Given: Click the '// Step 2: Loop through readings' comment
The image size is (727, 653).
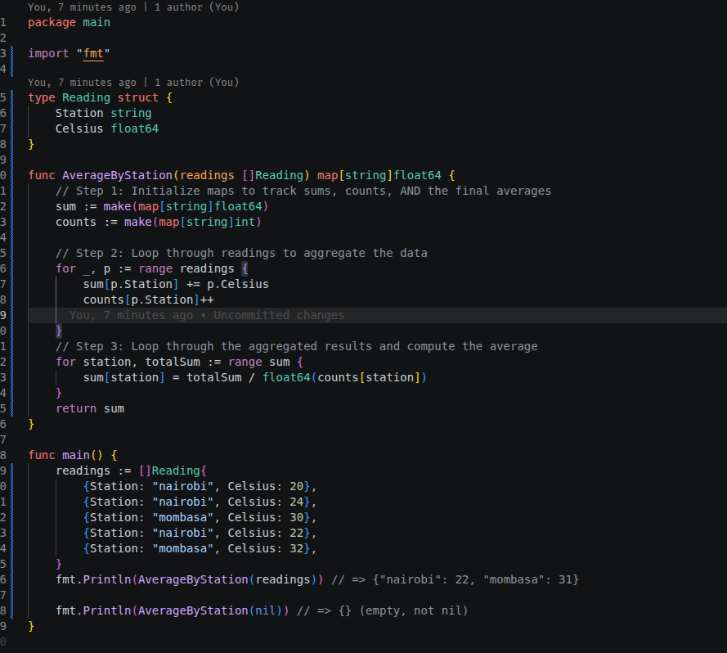Looking at the screenshot, I should (241, 253).
